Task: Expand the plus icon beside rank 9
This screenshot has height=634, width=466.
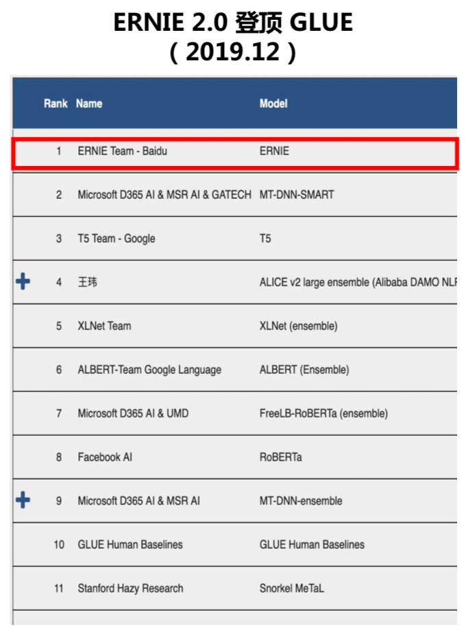Action: [23, 500]
